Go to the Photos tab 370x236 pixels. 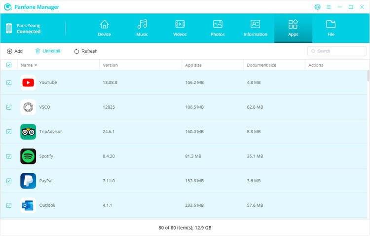point(218,28)
